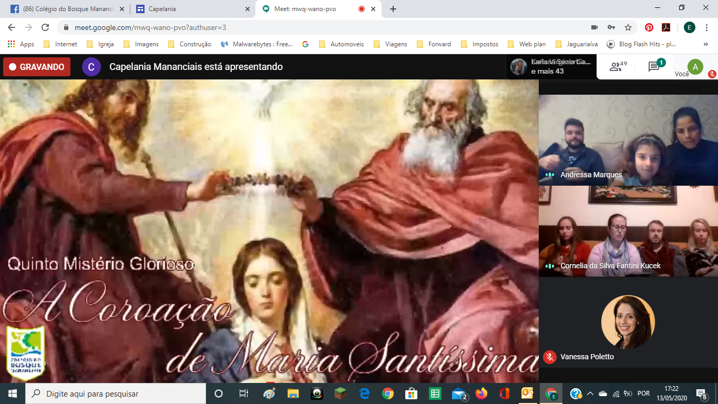Click the padlock site info icon
The image size is (718, 404).
(x=66, y=27)
